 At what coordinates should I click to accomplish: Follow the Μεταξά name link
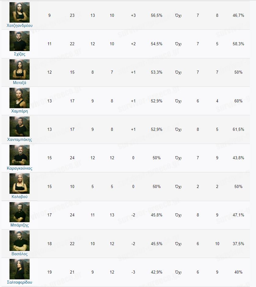(20, 83)
